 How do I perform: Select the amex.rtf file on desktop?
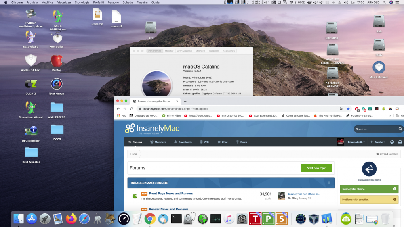(x=116, y=17)
